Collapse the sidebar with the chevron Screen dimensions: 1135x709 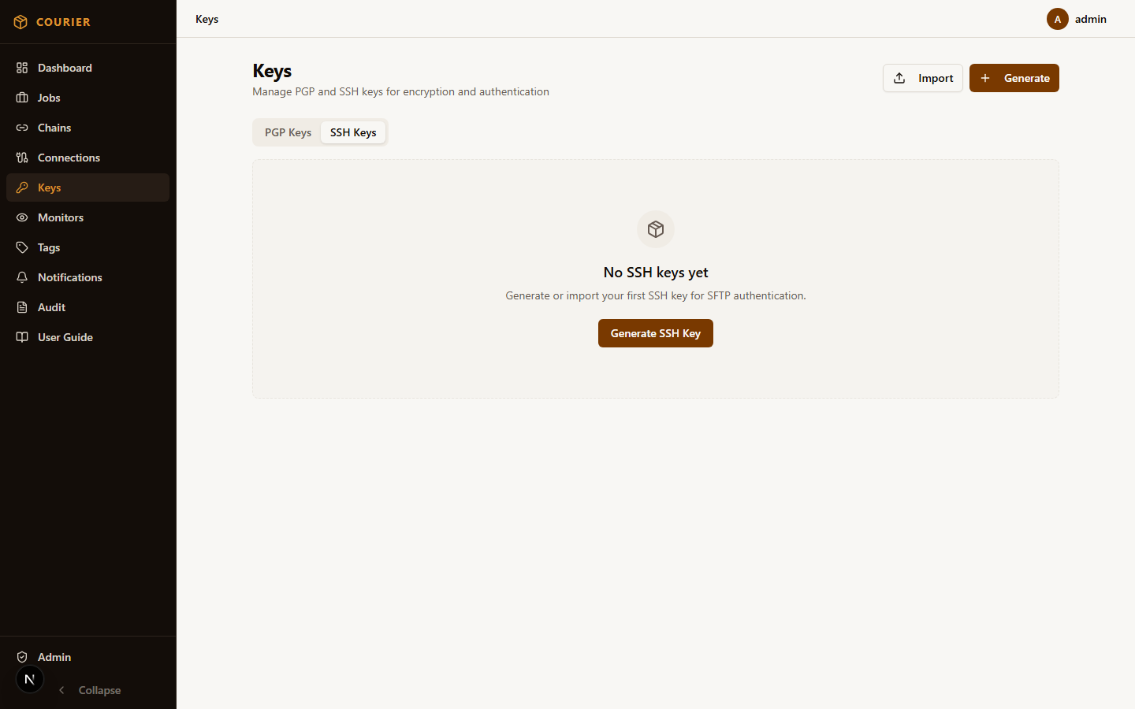click(x=62, y=690)
